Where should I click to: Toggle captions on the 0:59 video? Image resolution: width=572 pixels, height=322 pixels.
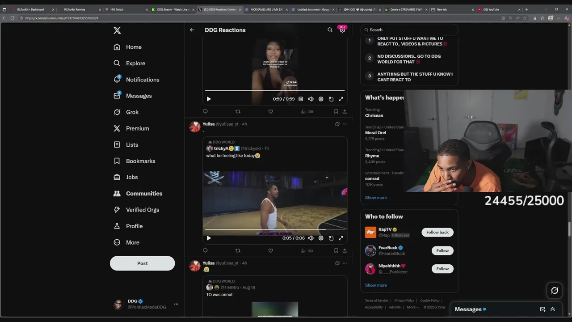tap(301, 99)
